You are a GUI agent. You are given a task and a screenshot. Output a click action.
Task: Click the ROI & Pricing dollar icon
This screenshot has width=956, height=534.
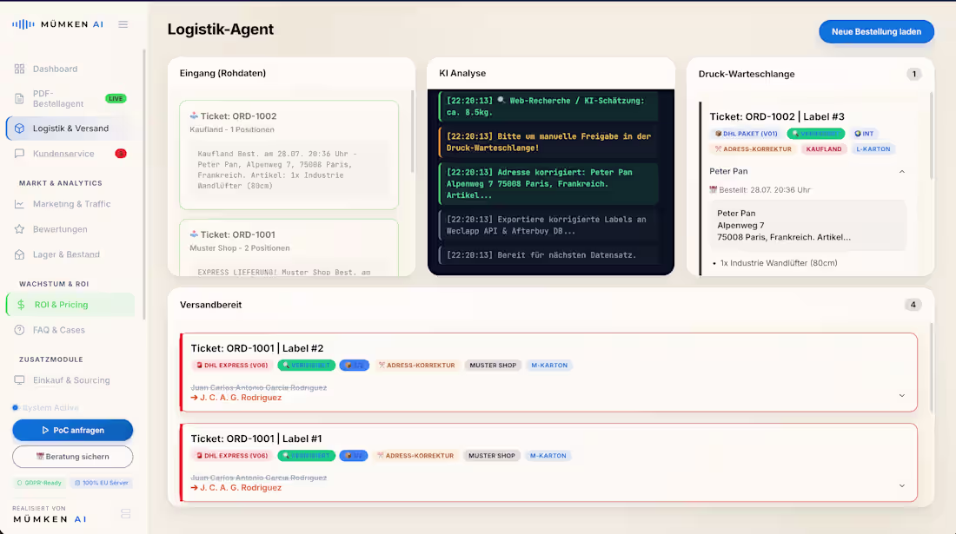[x=22, y=305]
